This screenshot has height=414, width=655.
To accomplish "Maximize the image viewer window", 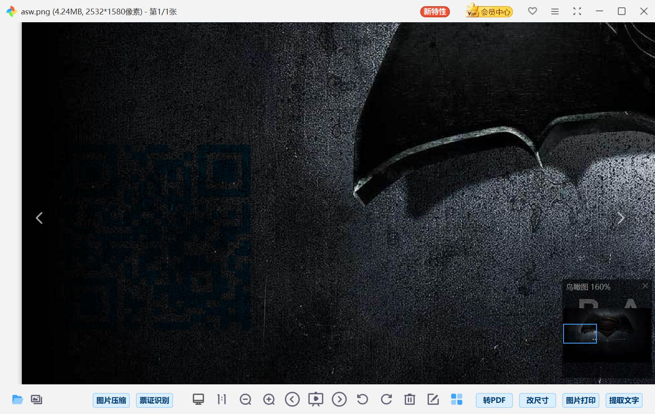I will pos(622,12).
